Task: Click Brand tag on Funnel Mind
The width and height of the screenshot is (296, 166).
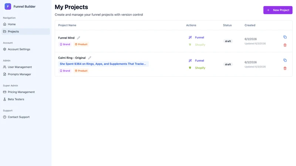Action: tap(65, 44)
